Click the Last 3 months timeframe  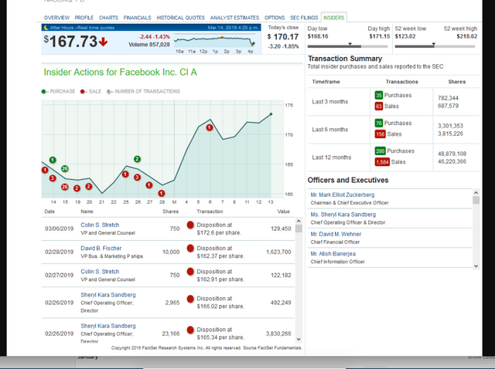(330, 102)
